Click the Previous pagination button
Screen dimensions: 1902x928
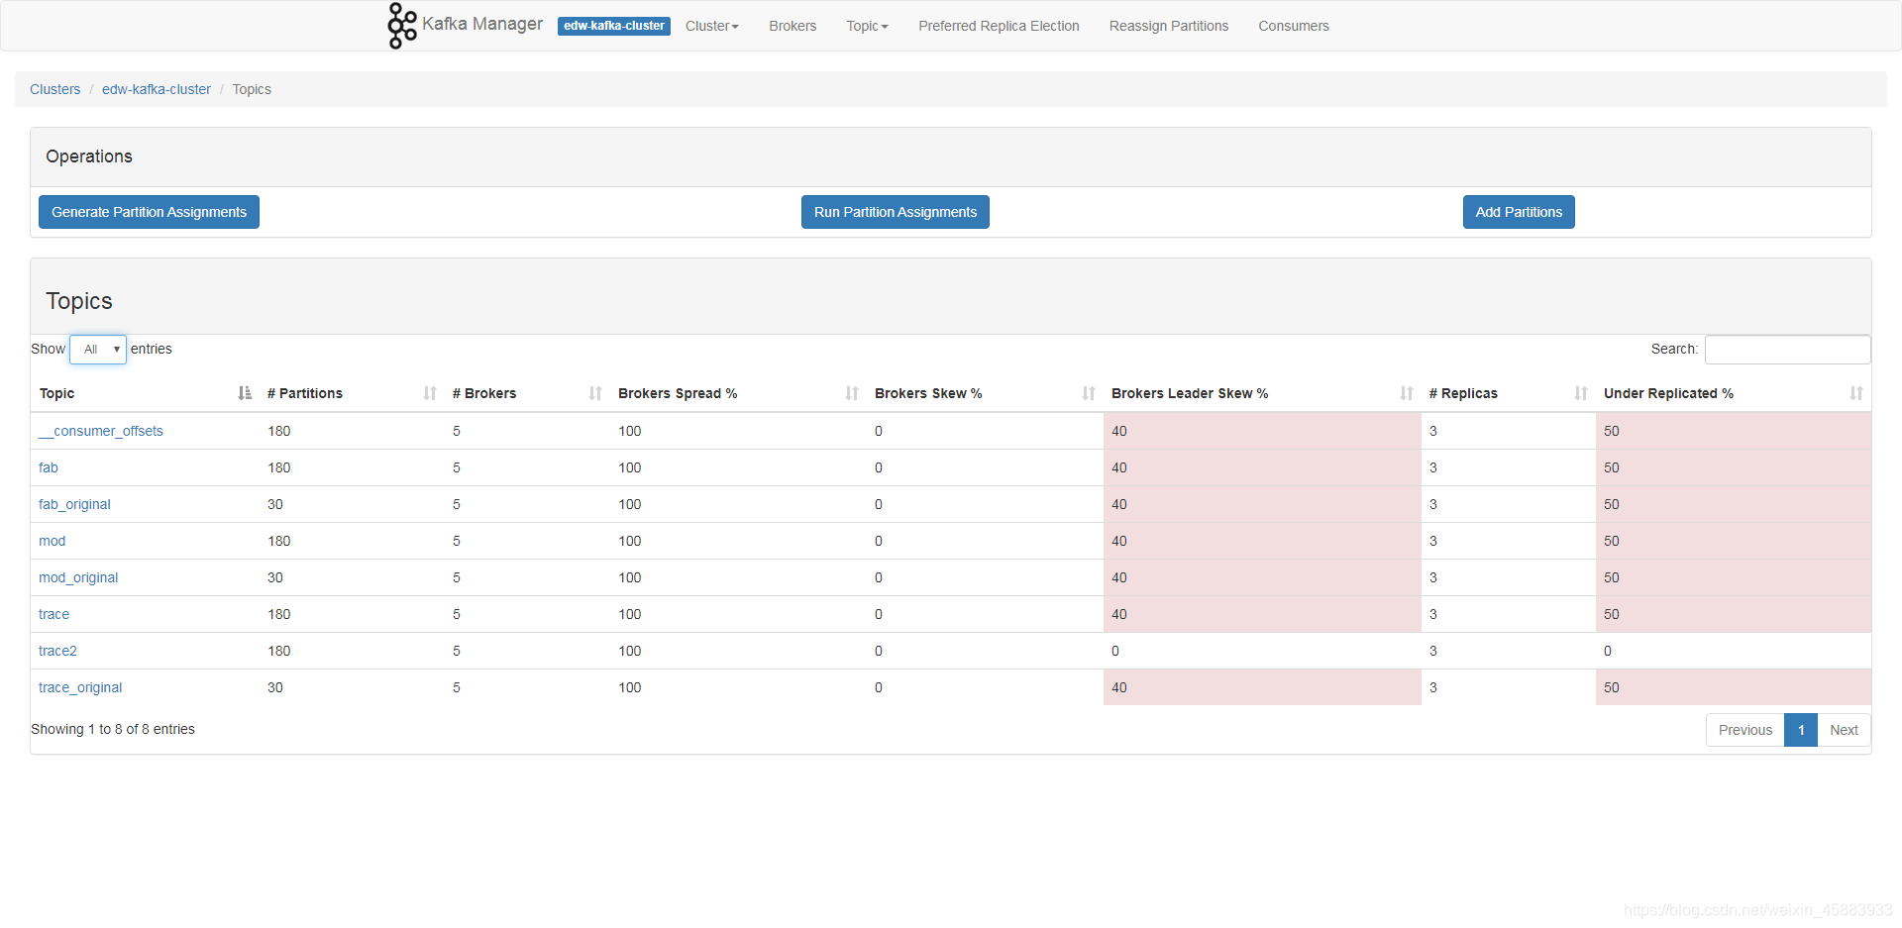[x=1745, y=730]
